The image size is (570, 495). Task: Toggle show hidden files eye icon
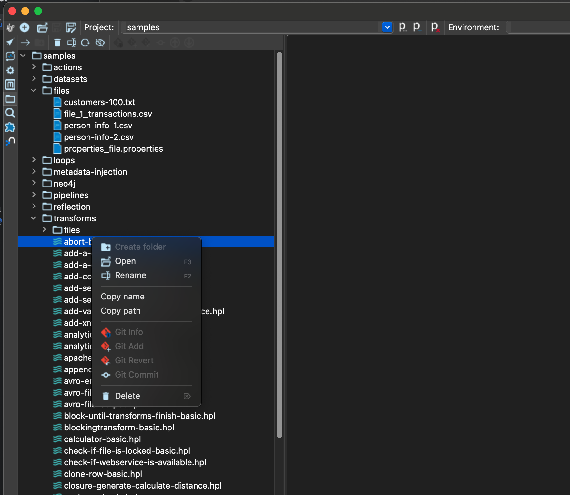tap(100, 43)
